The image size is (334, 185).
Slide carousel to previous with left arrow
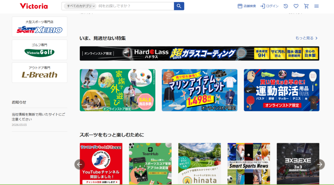click(x=80, y=165)
